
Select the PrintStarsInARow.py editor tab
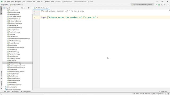coord(42,8)
